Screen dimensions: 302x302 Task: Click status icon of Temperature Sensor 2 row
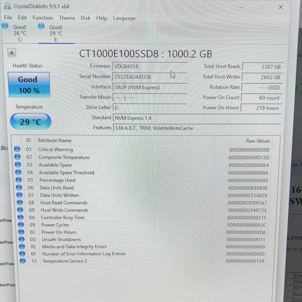(x=23, y=261)
